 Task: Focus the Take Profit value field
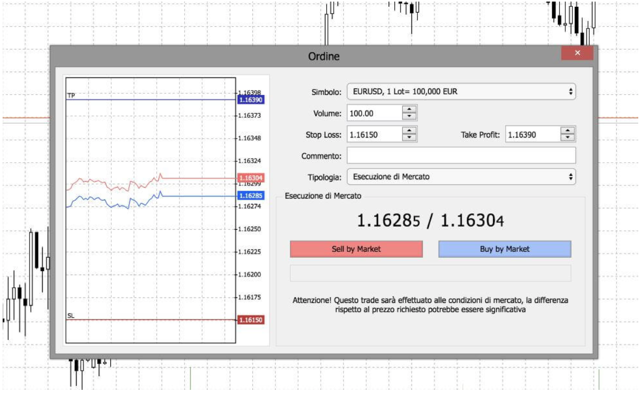[532, 134]
